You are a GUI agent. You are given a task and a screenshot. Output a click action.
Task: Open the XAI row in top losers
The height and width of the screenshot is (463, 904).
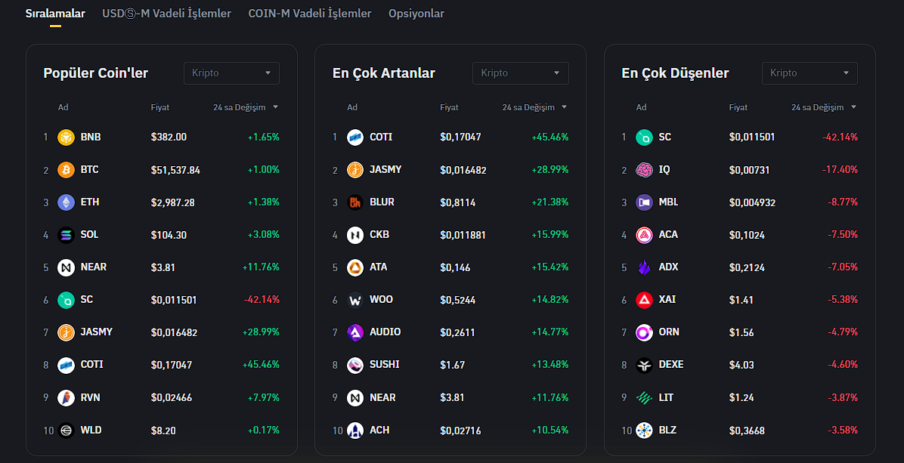click(x=667, y=300)
